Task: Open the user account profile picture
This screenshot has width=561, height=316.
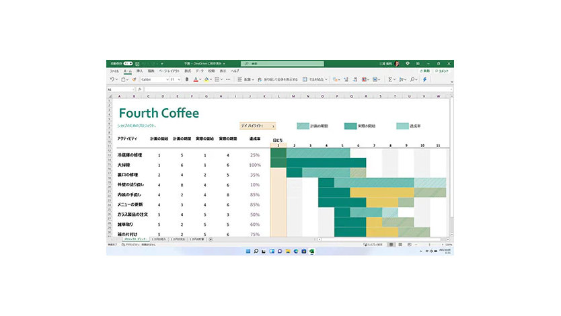Action: 397,64
